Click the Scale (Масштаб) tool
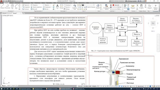Image resolution: width=160 pixels, height=90 pixels. coord(34,9)
